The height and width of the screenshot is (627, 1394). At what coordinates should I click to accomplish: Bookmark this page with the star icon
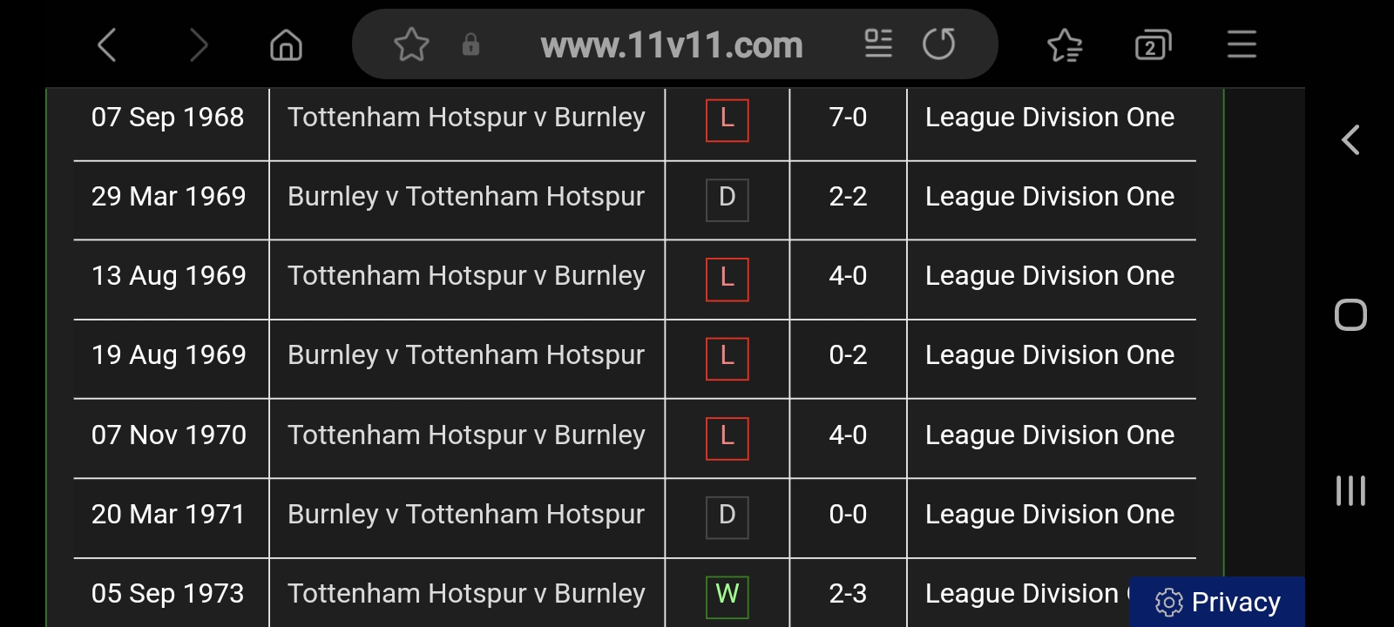[411, 44]
